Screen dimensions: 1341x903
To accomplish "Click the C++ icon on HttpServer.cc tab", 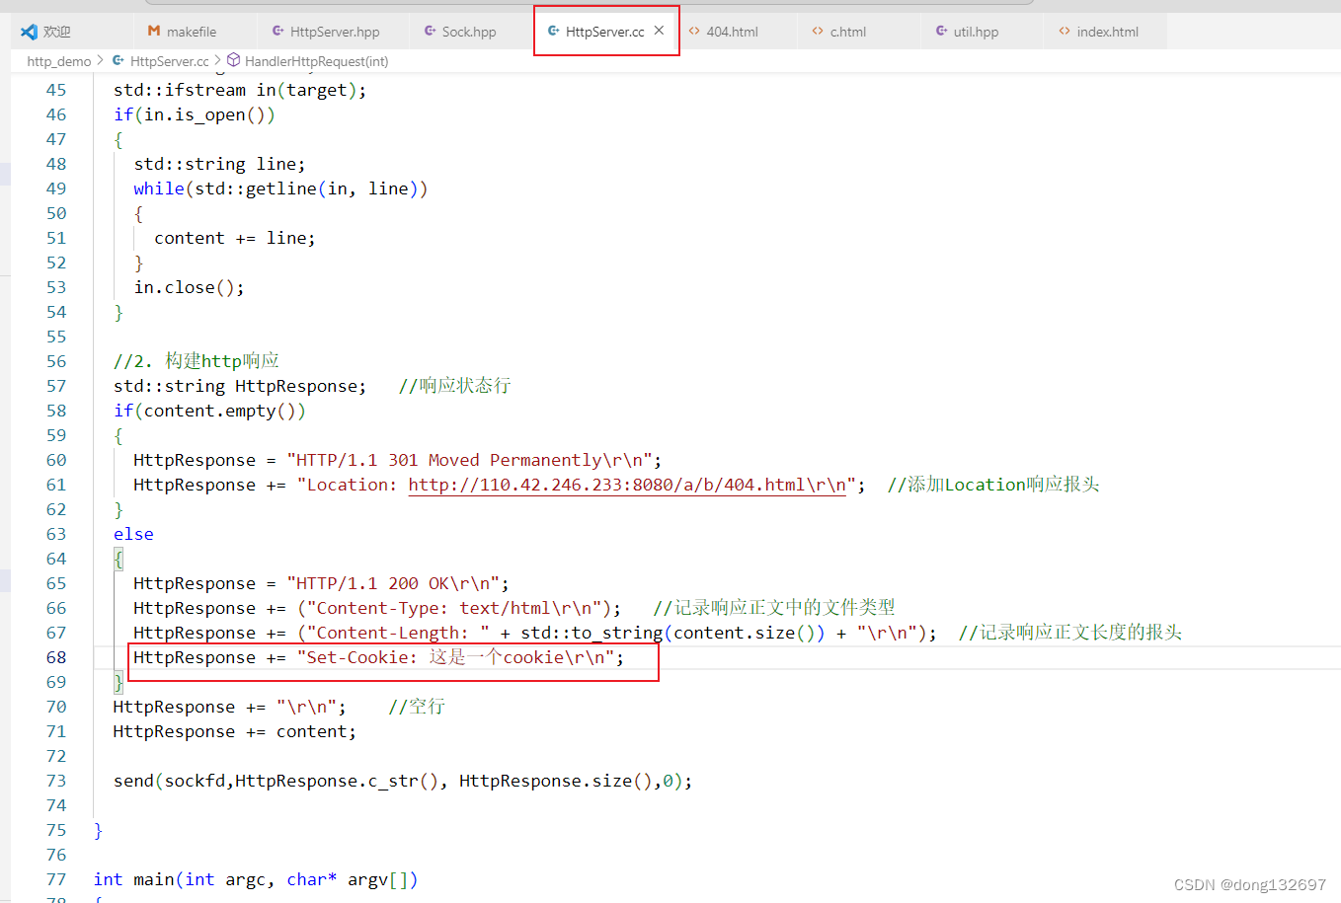I will (x=554, y=32).
